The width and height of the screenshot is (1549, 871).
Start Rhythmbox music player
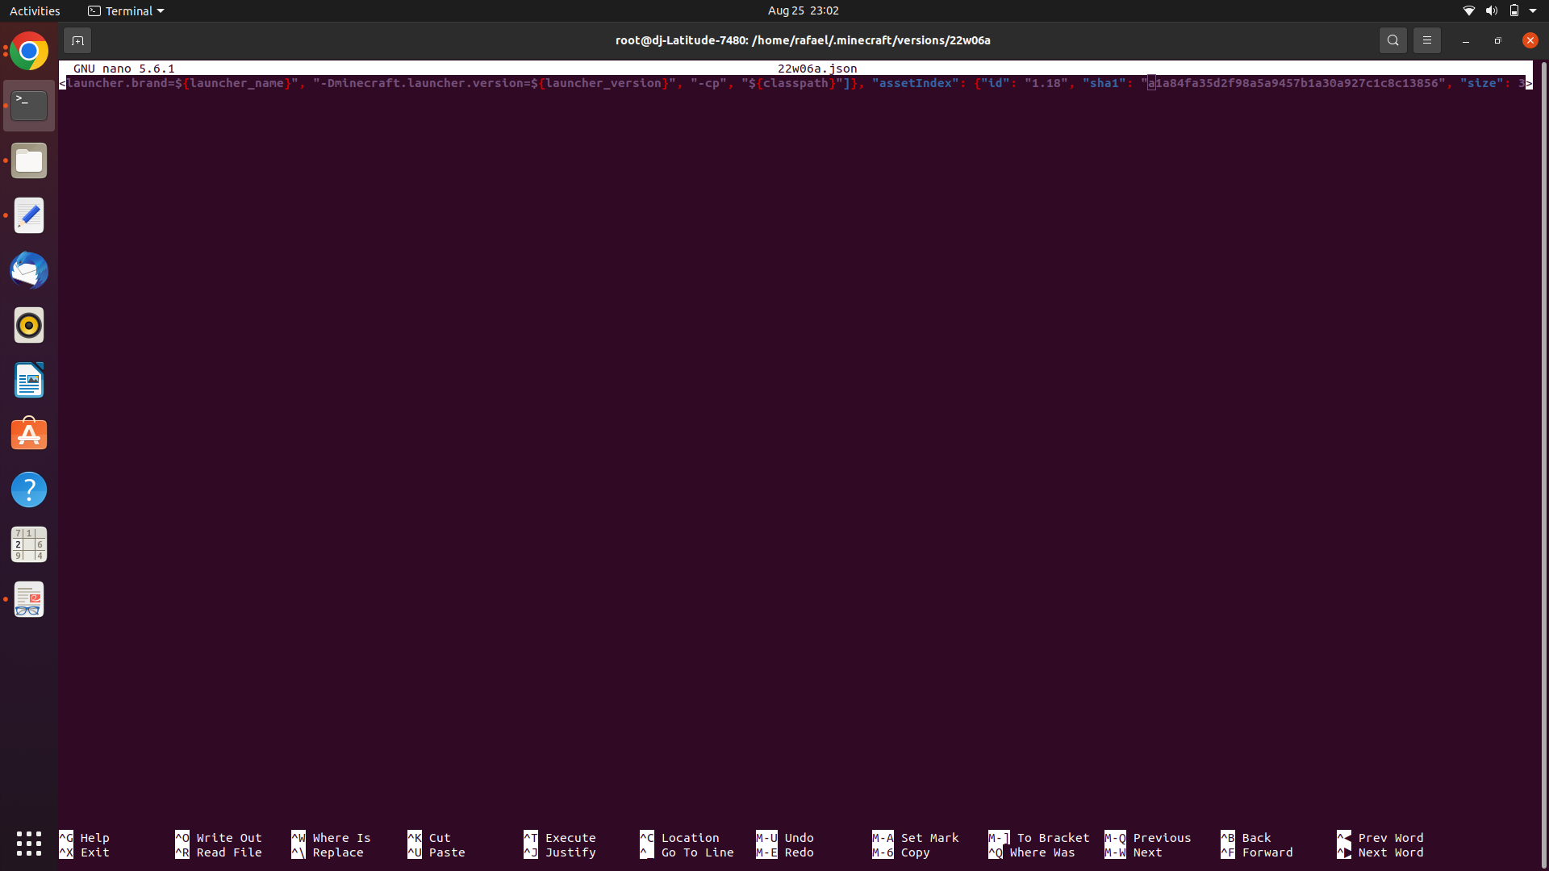[29, 325]
